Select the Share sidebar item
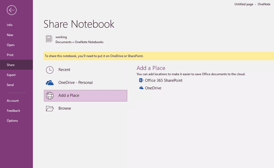The width and height of the screenshot is (274, 168). tap(11, 65)
